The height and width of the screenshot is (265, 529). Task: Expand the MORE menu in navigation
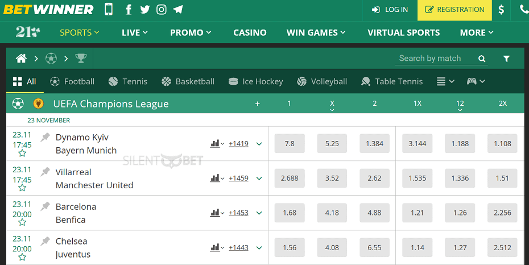(x=476, y=32)
